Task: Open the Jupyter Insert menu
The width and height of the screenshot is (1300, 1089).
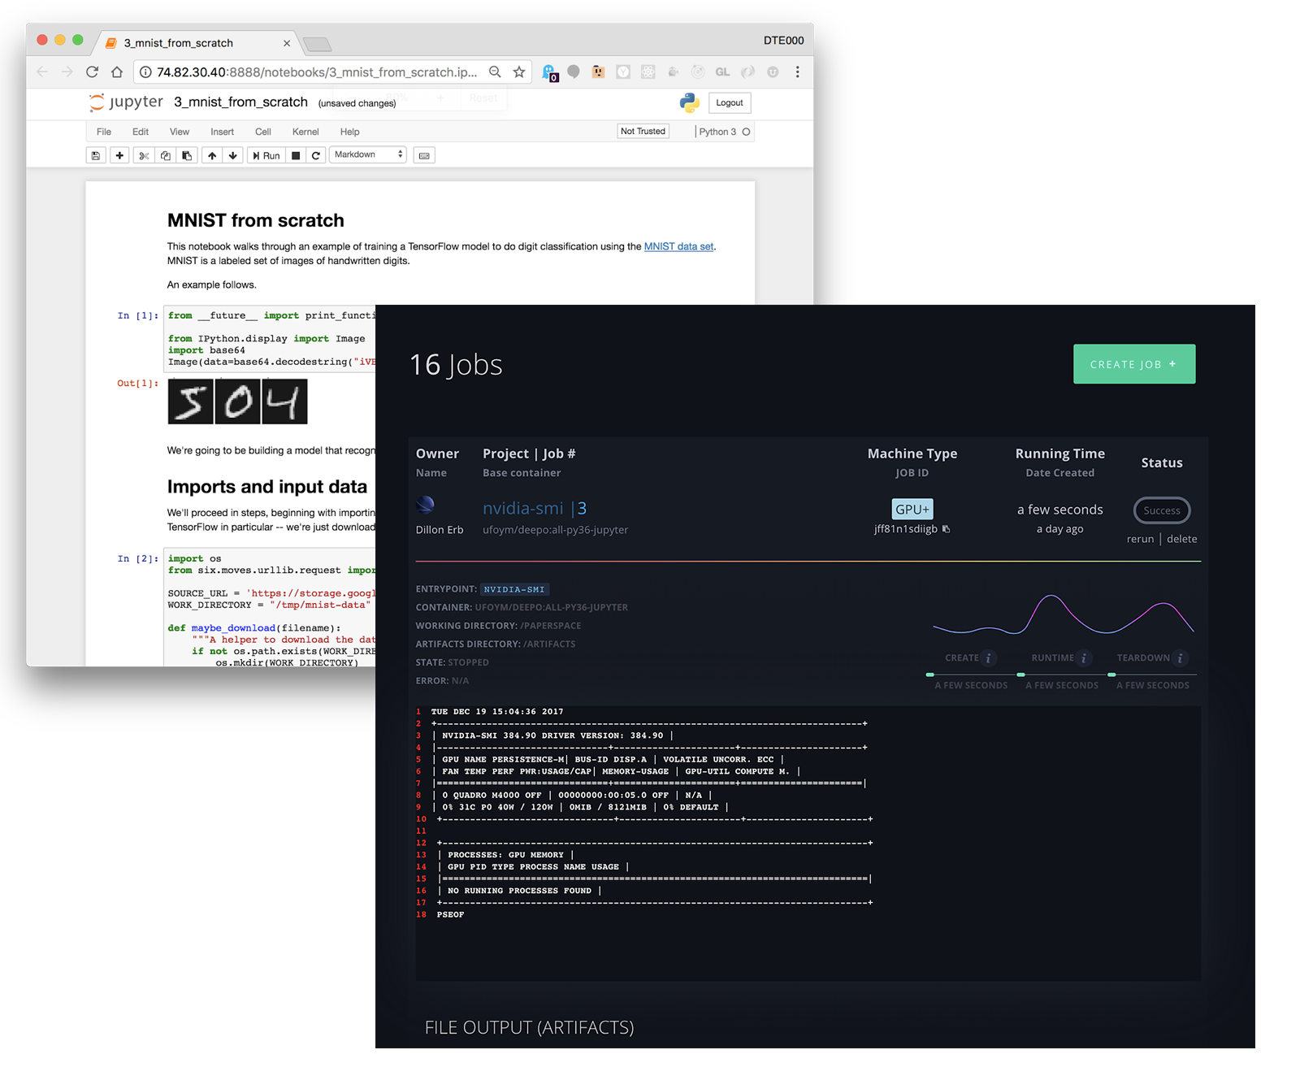Action: click(x=222, y=132)
